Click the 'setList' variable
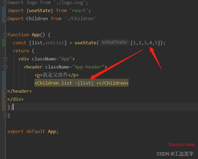This screenshot has height=159, width=198. click(x=55, y=43)
